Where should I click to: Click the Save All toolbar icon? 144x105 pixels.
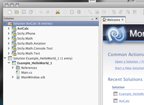31,12
